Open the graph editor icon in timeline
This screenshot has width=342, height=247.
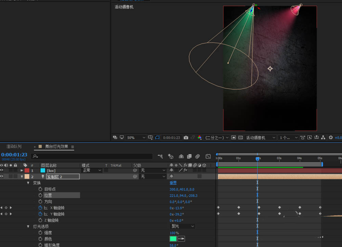208,156
